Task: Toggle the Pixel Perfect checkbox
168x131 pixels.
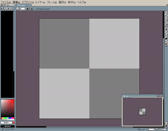Action: [35, 8]
